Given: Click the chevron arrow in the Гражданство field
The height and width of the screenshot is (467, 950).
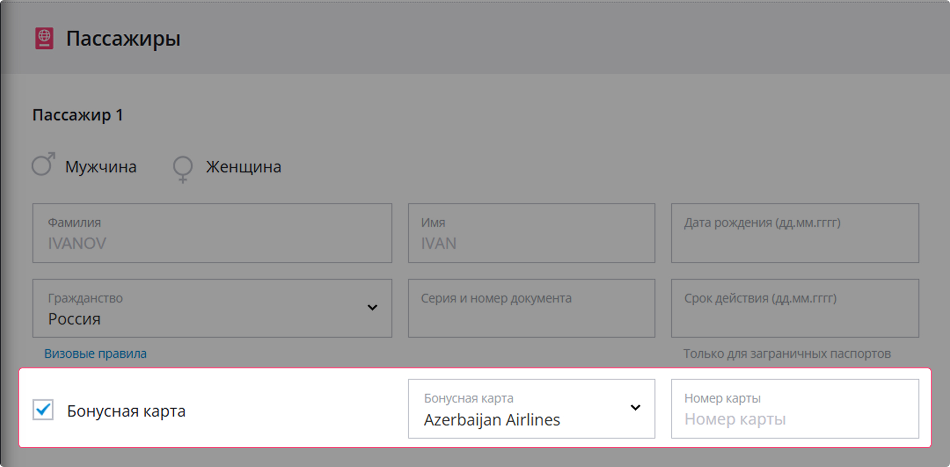Looking at the screenshot, I should [372, 308].
